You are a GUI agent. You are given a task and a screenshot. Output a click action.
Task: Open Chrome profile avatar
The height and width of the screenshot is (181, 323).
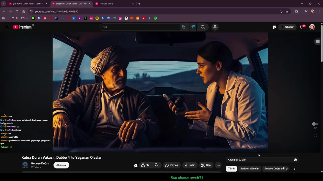[x=312, y=11]
